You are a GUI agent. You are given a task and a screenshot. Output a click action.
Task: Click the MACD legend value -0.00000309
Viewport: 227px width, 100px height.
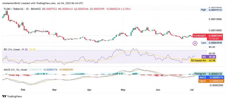[x=66, y=70]
